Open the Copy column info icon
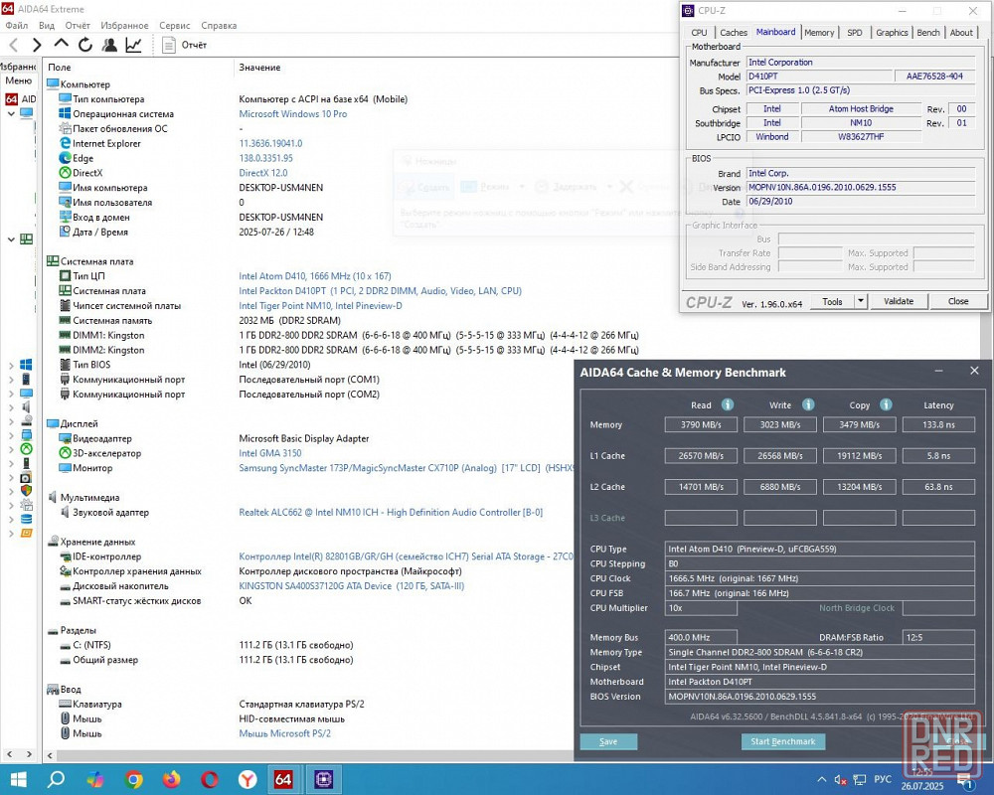Image resolution: width=994 pixels, height=795 pixels. [887, 404]
